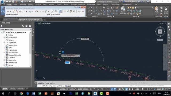Toggle polar tracking in status bar
This screenshot has width=171, height=96.
pyautogui.click(x=102, y=89)
